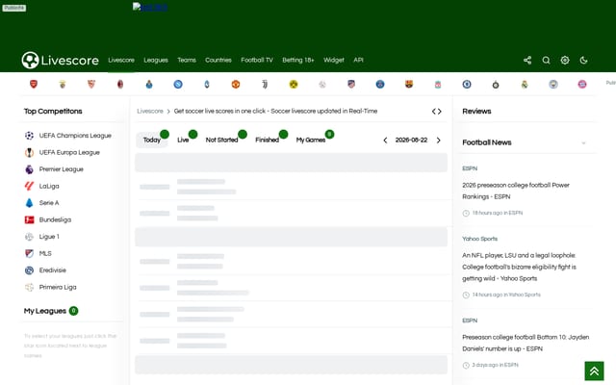This screenshot has width=616, height=385.
Task: Open the Livescore menu item
Action: (121, 60)
